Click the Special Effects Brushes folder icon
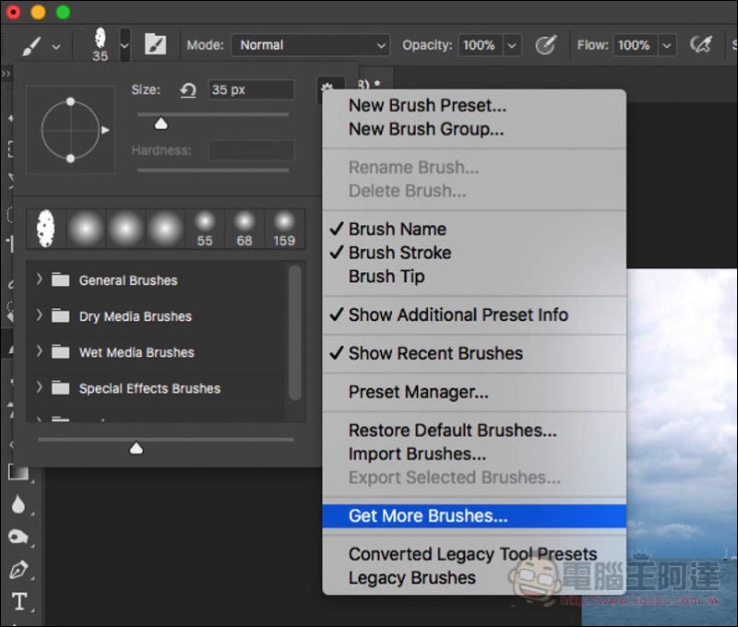Viewport: 738px width, 627px height. click(x=60, y=387)
